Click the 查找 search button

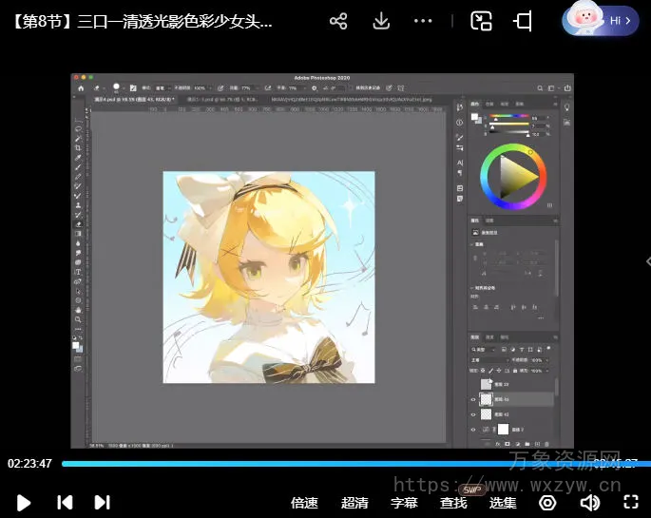(x=453, y=502)
